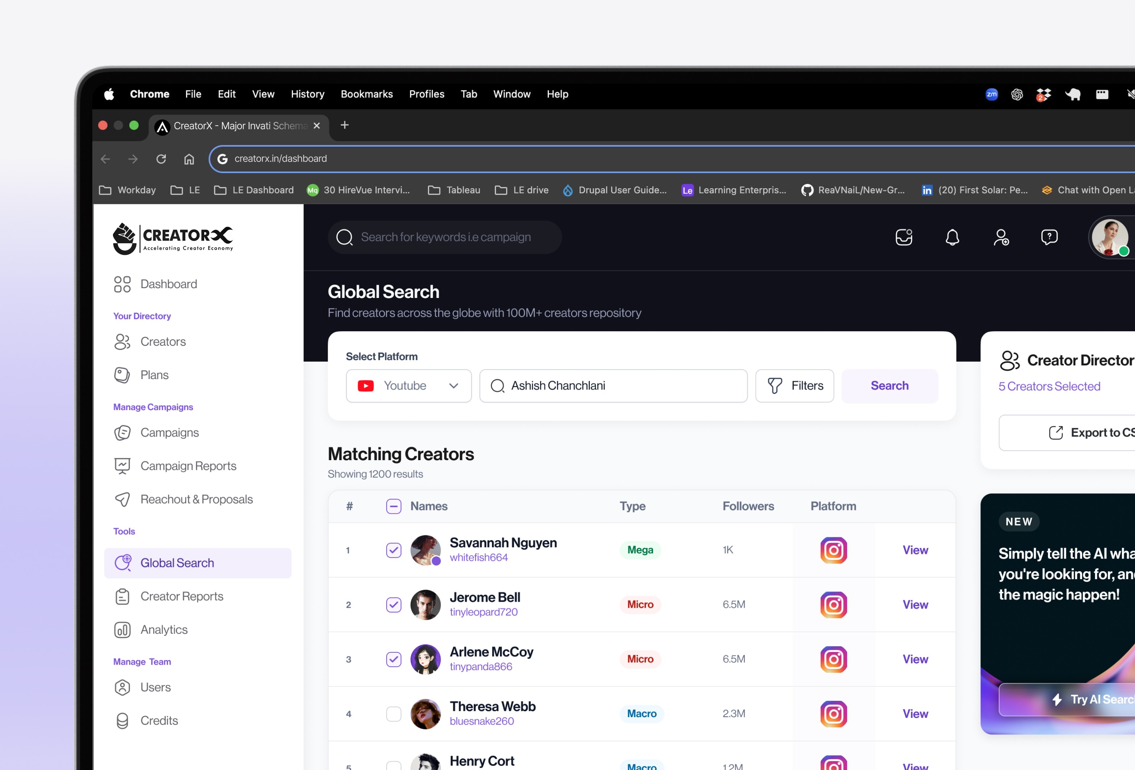Image resolution: width=1135 pixels, height=770 pixels.
Task: Click 5 Creators Selected link
Action: pos(1049,386)
